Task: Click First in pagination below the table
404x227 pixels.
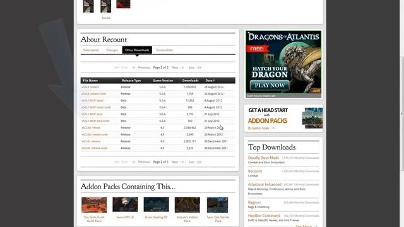Action: 124,162
